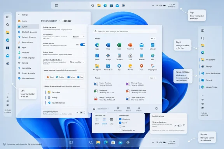Screen dimensions: 224x149
Task: Select Small Start menu size
Action: (97, 121)
